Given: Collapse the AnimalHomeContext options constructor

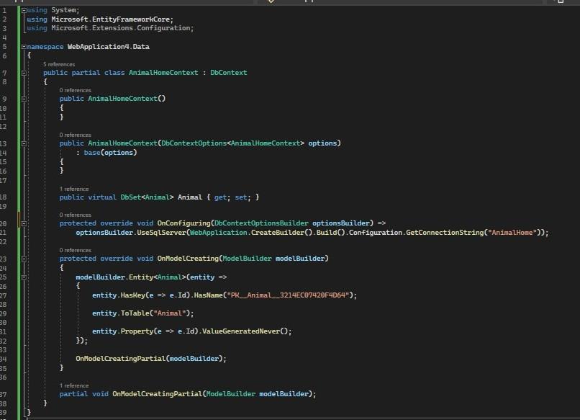Looking at the screenshot, I should tap(24, 143).
